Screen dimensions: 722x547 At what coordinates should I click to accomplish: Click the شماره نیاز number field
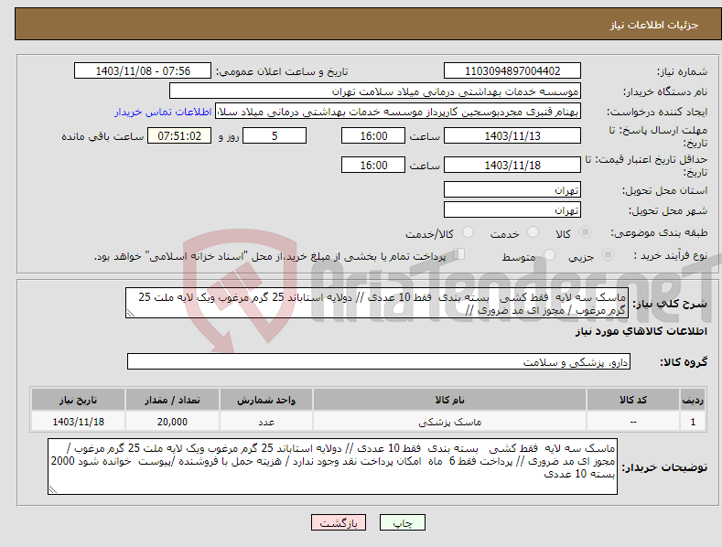(x=512, y=71)
